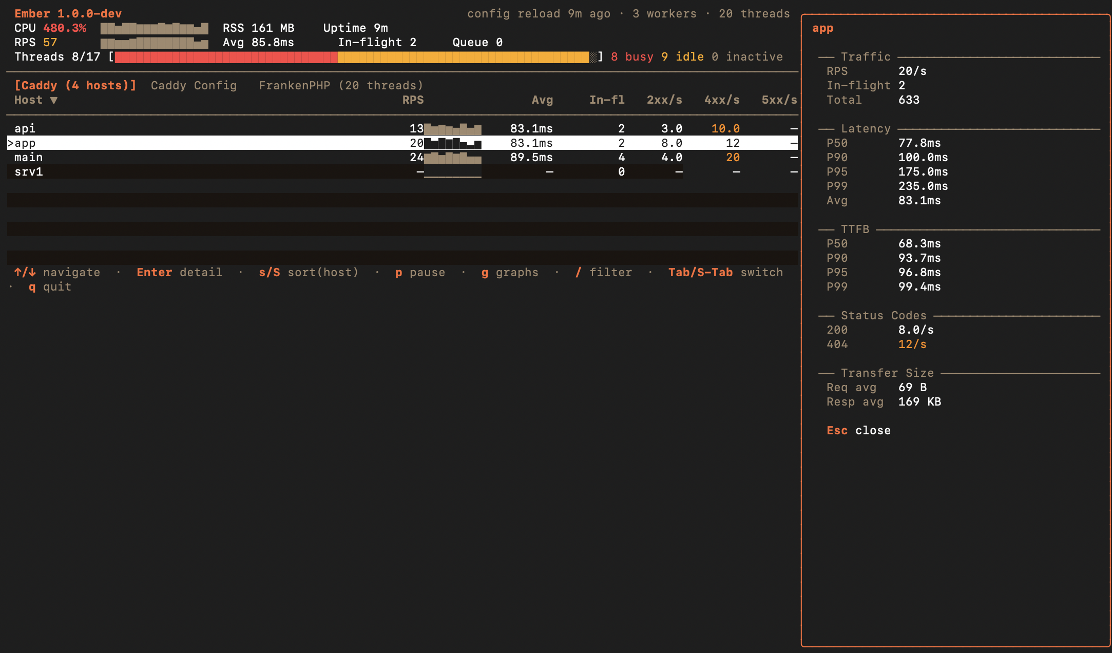The image size is (1112, 653).
Task: Click the RPS column header
Action: (x=413, y=100)
